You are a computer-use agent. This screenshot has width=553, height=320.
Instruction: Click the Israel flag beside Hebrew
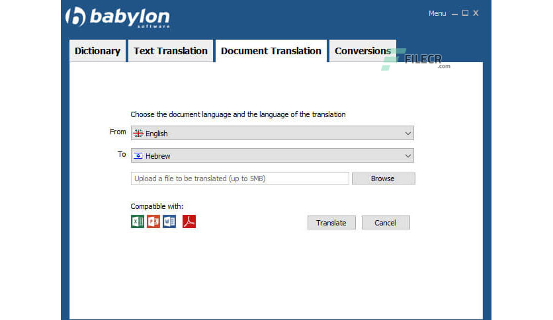pyautogui.click(x=138, y=156)
